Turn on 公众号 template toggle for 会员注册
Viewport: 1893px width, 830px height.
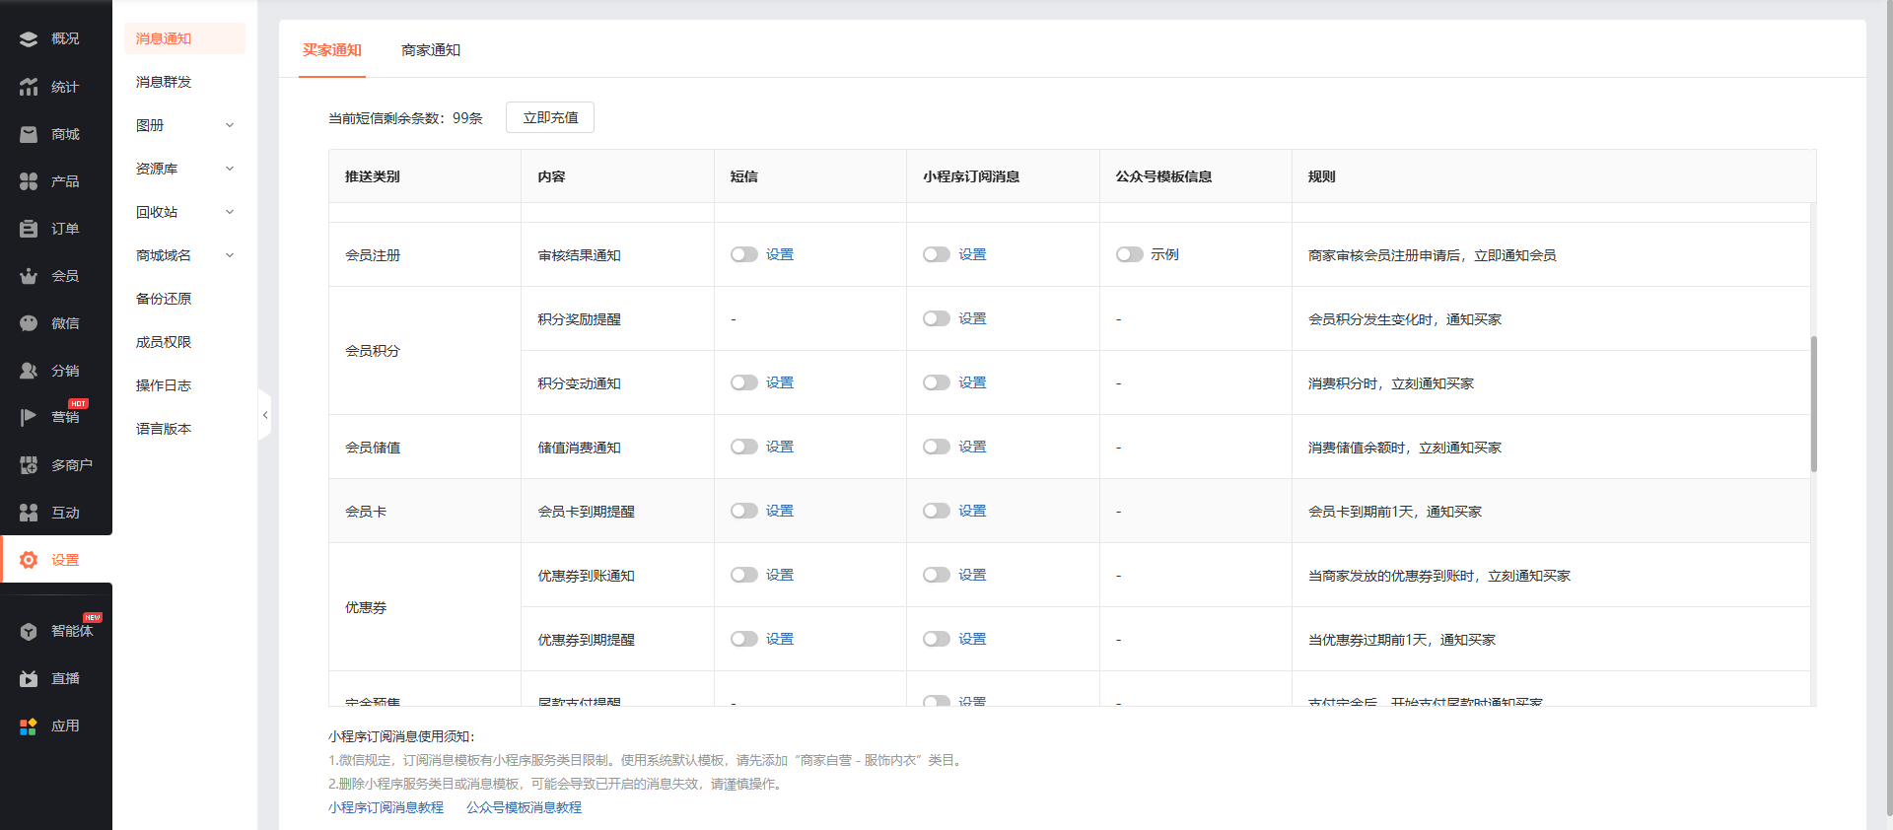click(1129, 254)
